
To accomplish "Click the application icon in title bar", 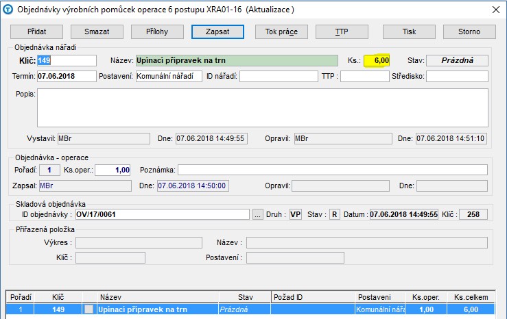I will pos(8,10).
